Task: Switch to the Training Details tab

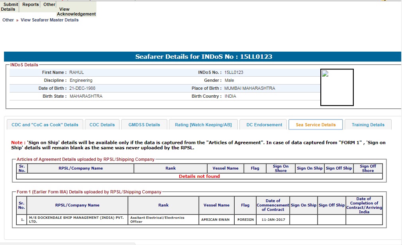Action: tap(368, 125)
